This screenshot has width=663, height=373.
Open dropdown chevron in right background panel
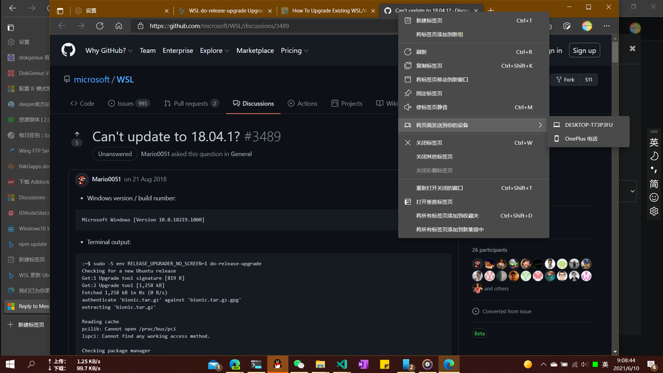(632, 191)
